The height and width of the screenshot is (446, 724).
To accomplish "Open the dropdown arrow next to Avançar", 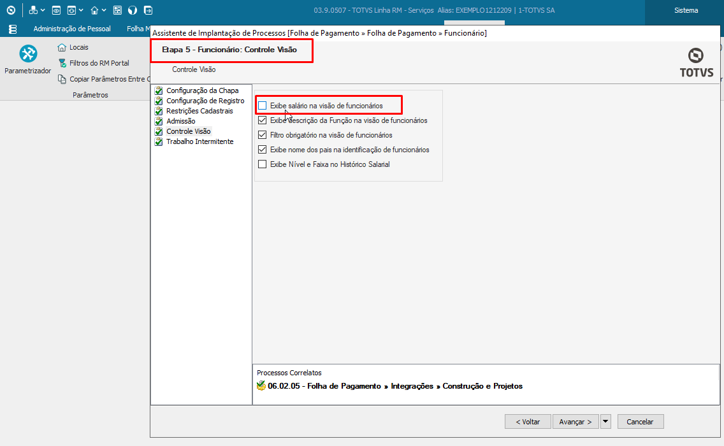I will [605, 422].
